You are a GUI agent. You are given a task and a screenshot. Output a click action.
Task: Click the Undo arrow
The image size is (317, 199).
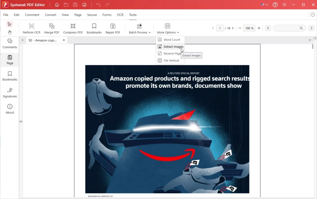98,5
